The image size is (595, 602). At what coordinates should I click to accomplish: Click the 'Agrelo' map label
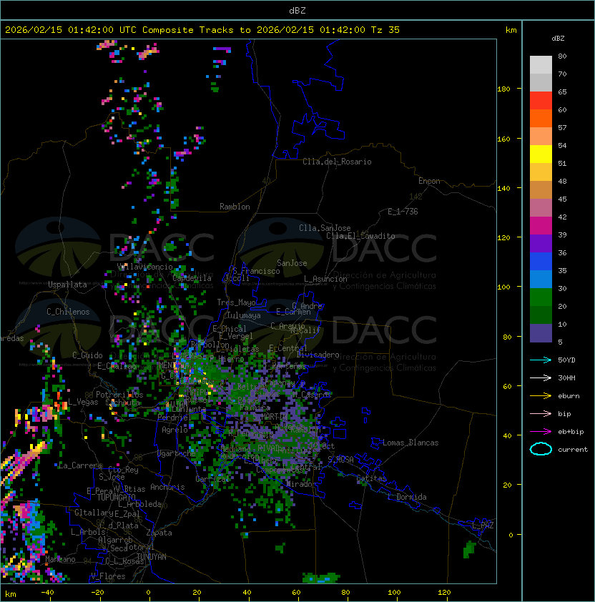(174, 430)
